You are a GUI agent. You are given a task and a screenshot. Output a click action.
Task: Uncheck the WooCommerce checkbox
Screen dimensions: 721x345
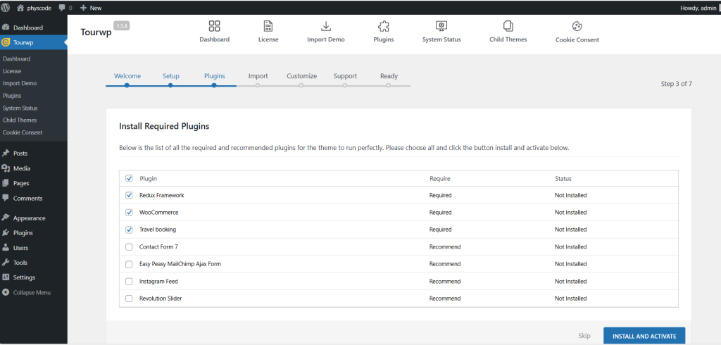130,213
